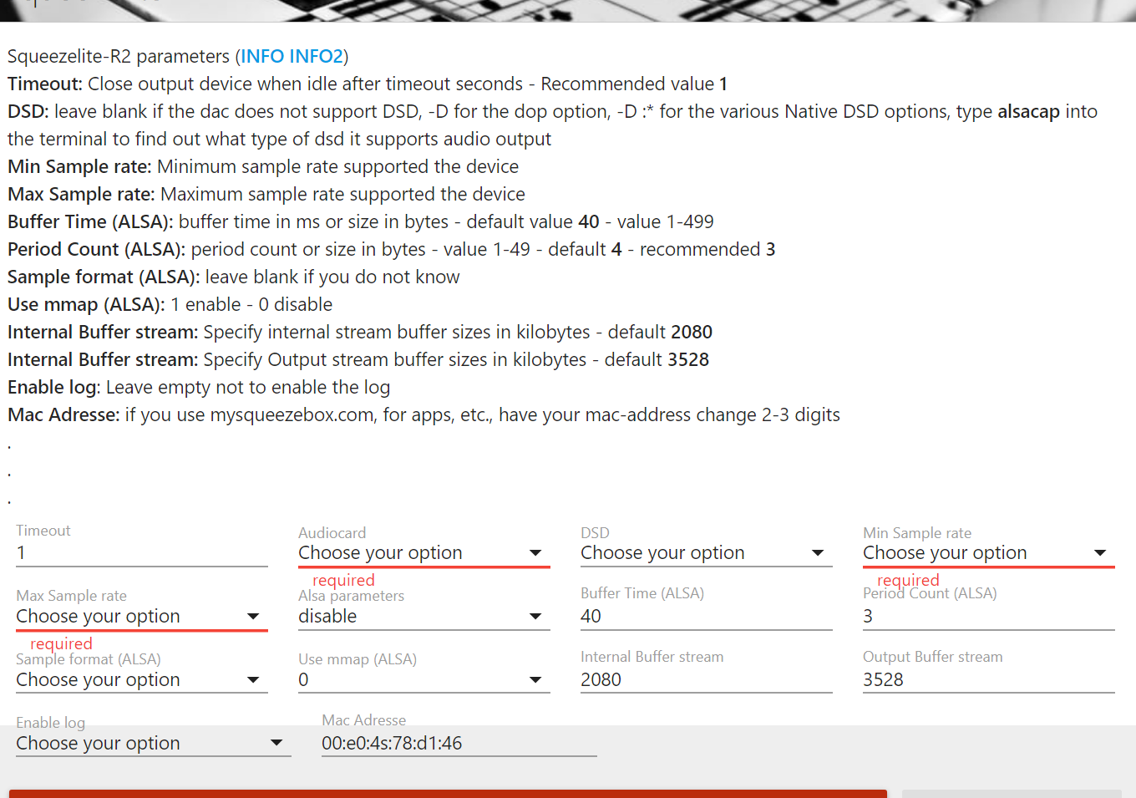Click the 'required' warning under Min Sample rate
Viewport: 1136px width, 798px height.
click(908, 580)
